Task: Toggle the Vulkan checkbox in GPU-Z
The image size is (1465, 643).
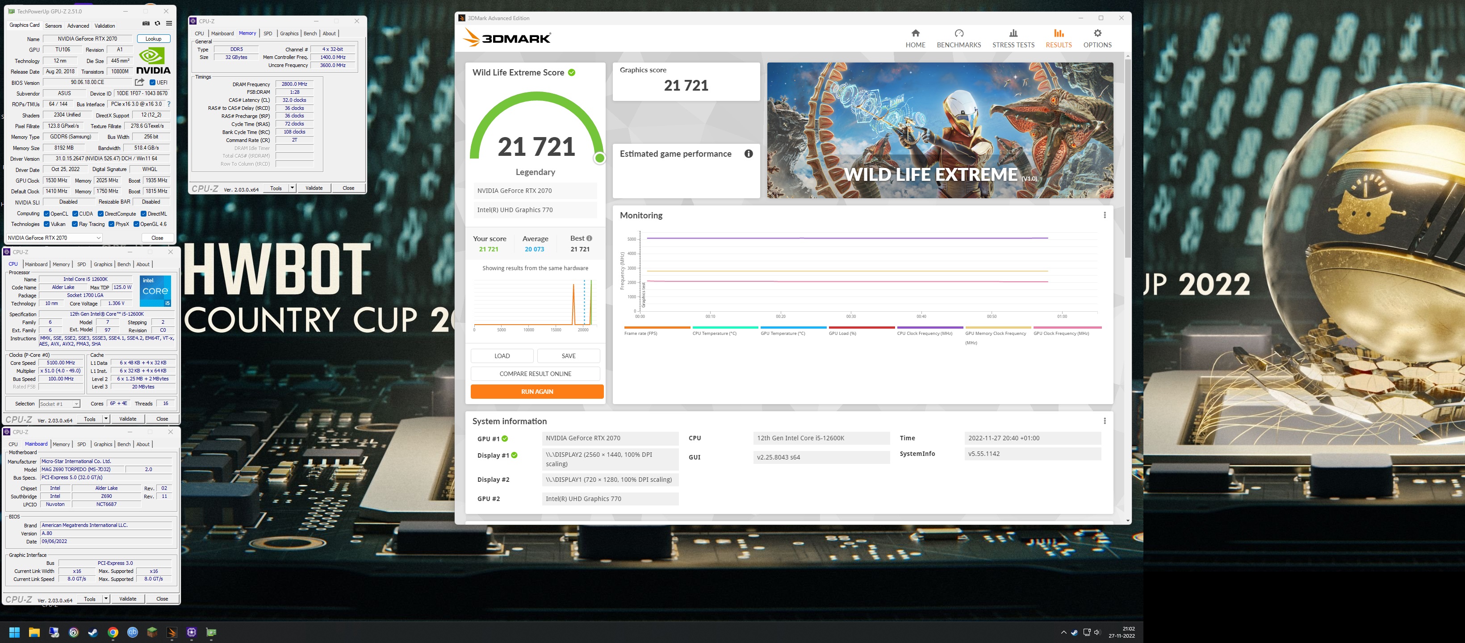Action: pyautogui.click(x=46, y=224)
